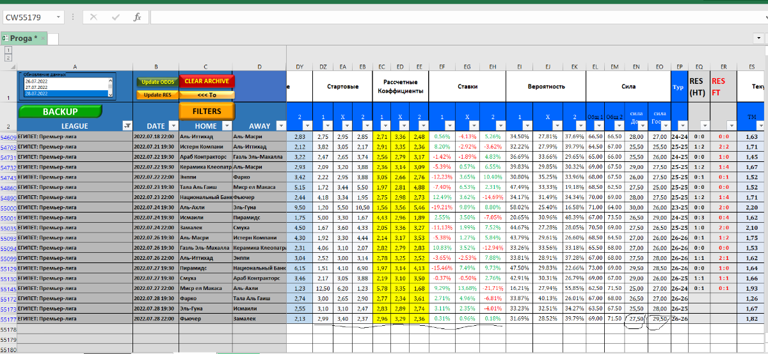Click the home team cell Пирамидс
Screen dimensions: 768x354
[x=205, y=268]
